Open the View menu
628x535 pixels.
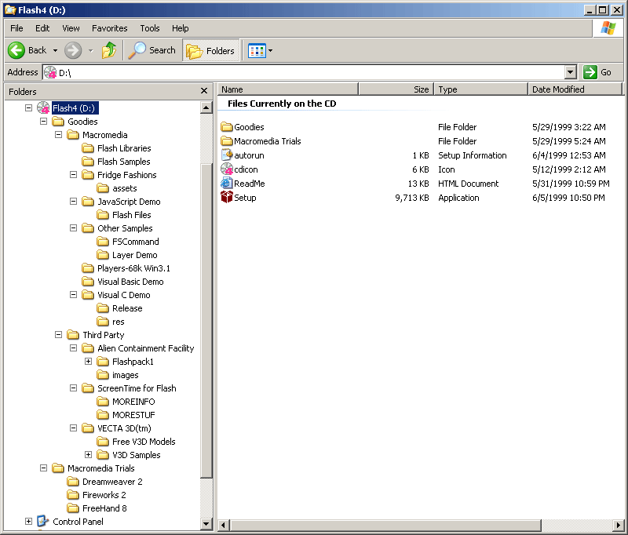[71, 28]
